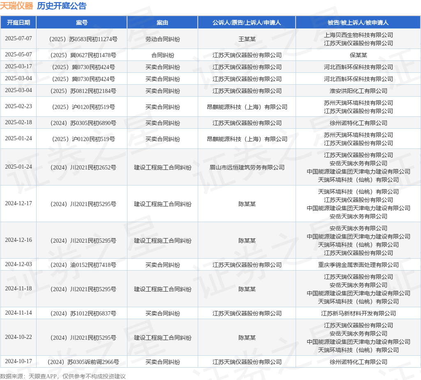Click plaintiff 王某某
The width and height of the screenshot is (421, 380).
[x=247, y=39]
